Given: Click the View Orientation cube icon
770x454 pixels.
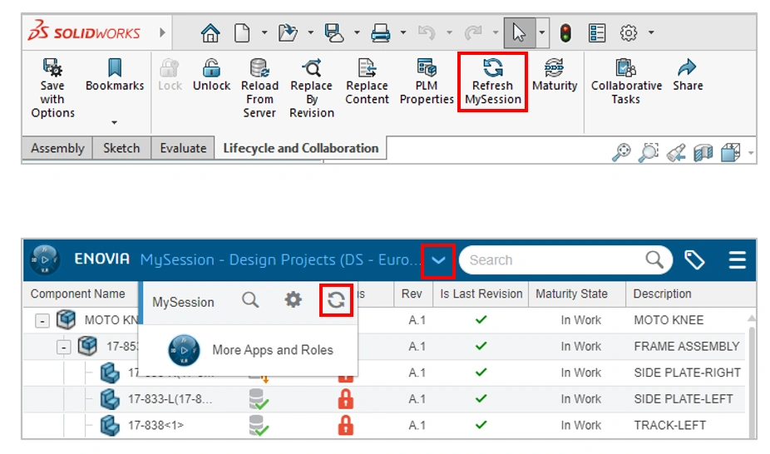Looking at the screenshot, I should click(731, 153).
